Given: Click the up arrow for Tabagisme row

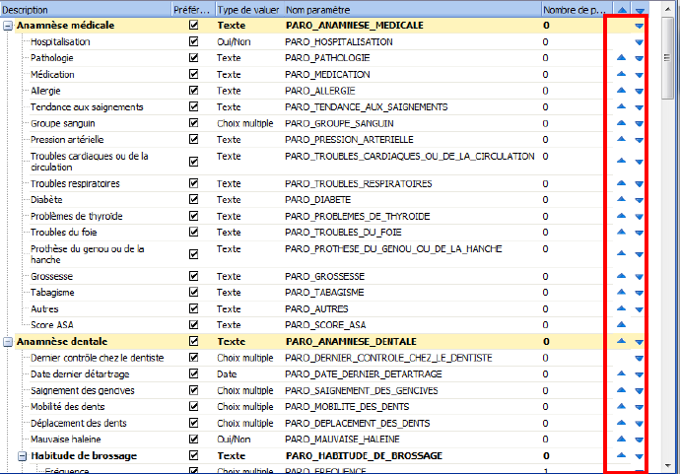Looking at the screenshot, I should (621, 293).
